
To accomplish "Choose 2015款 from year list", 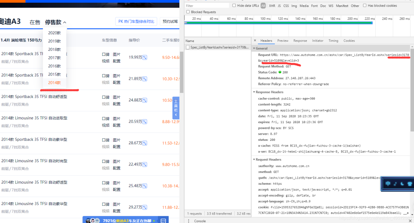I will click(x=54, y=74).
